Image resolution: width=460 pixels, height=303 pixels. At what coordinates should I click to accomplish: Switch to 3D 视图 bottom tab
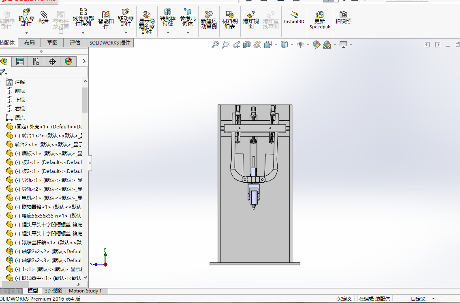click(53, 291)
